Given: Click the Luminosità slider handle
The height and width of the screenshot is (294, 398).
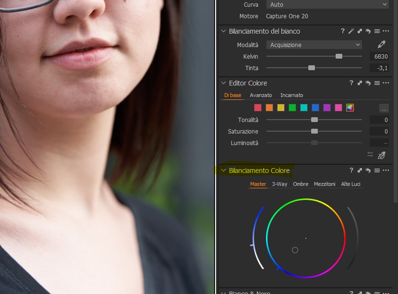Looking at the screenshot, I should click(314, 143).
